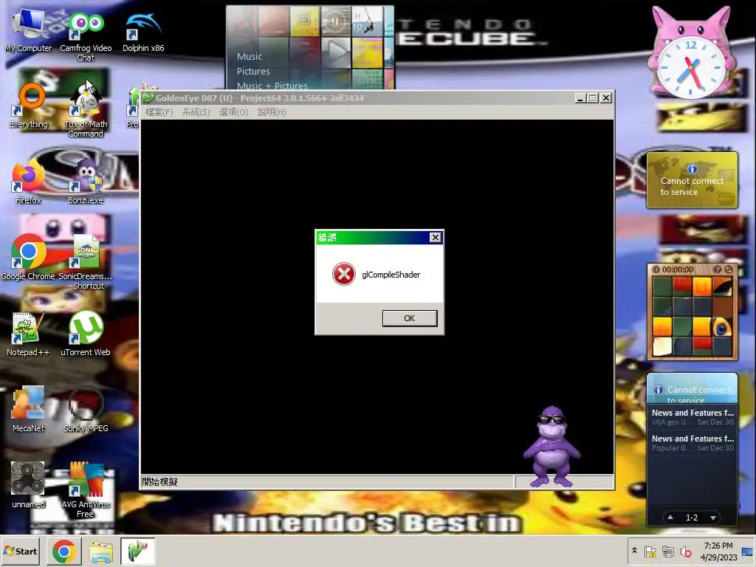Close the glCompileShader error dialog with X
This screenshot has height=567, width=756.
coord(435,237)
